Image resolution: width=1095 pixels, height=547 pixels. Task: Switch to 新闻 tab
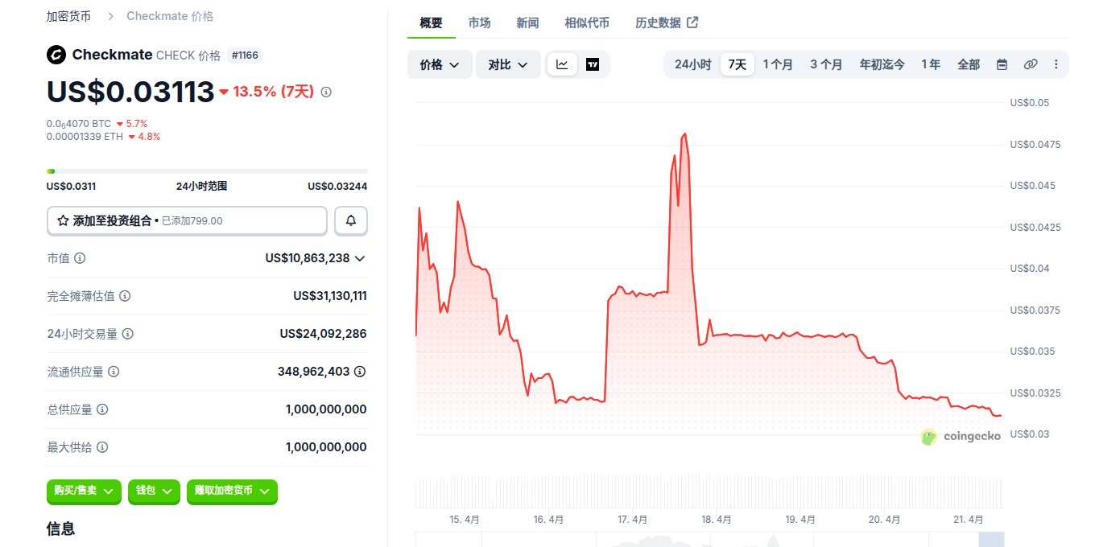coord(527,23)
